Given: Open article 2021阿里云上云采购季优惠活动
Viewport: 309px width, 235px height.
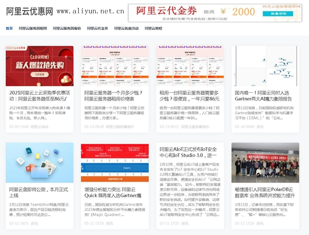Looking at the screenshot, I should 40,96.
